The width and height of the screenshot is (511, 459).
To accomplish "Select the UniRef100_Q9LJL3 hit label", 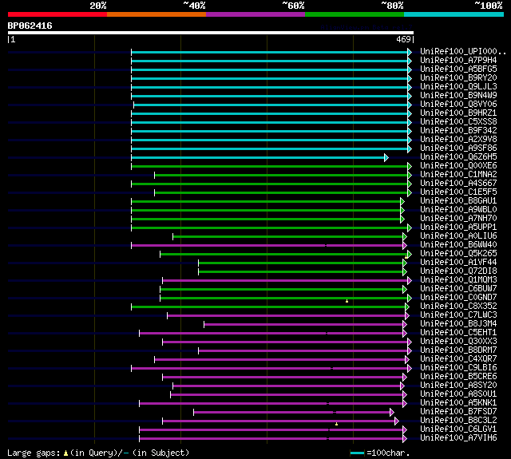I will click(x=458, y=87).
